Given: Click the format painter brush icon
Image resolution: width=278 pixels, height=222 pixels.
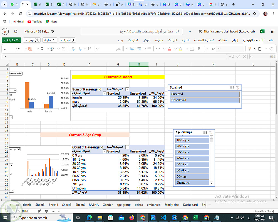Looking at the screenshot, I should tap(250, 49).
